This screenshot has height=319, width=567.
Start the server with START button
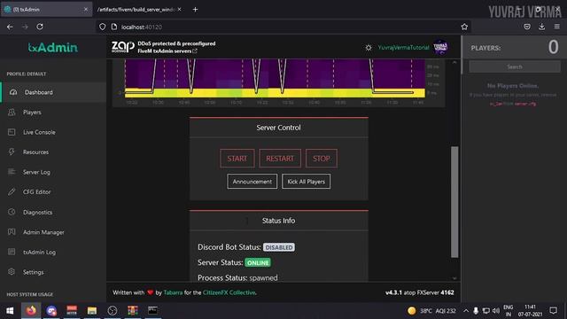(x=237, y=159)
